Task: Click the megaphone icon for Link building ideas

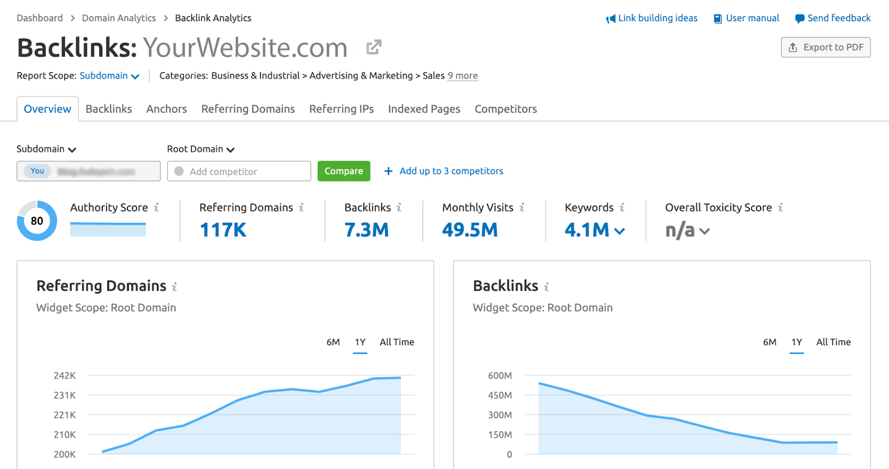Action: tap(611, 19)
